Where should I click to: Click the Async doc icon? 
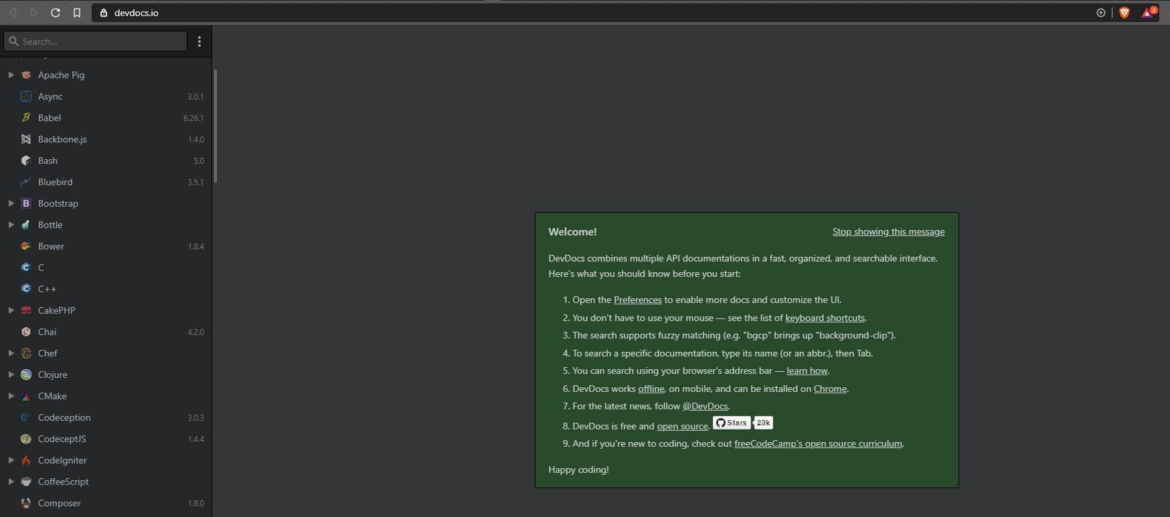pyautogui.click(x=26, y=96)
